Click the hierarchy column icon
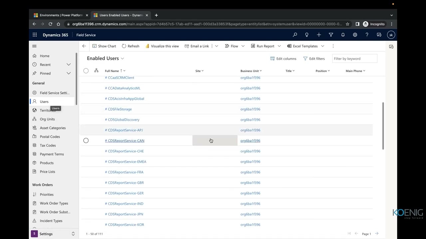Viewport: 426px width, 239px height. click(x=96, y=70)
